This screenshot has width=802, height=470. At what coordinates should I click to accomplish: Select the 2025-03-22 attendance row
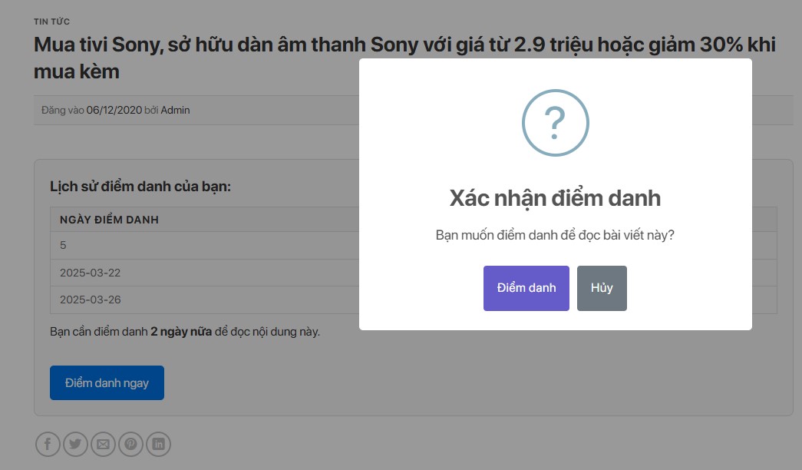413,273
